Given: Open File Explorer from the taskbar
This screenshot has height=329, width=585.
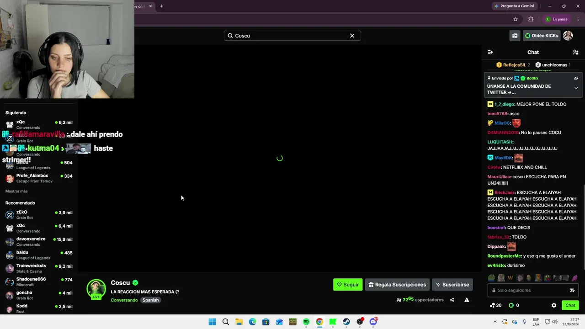Looking at the screenshot, I should (x=239, y=322).
